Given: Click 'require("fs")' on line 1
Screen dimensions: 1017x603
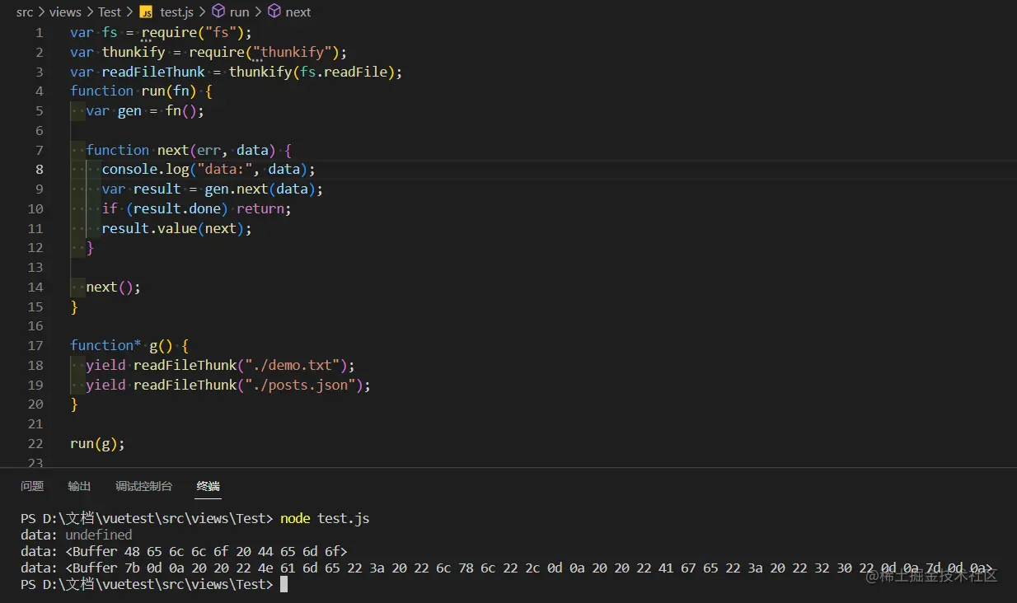Looking at the screenshot, I should [193, 33].
